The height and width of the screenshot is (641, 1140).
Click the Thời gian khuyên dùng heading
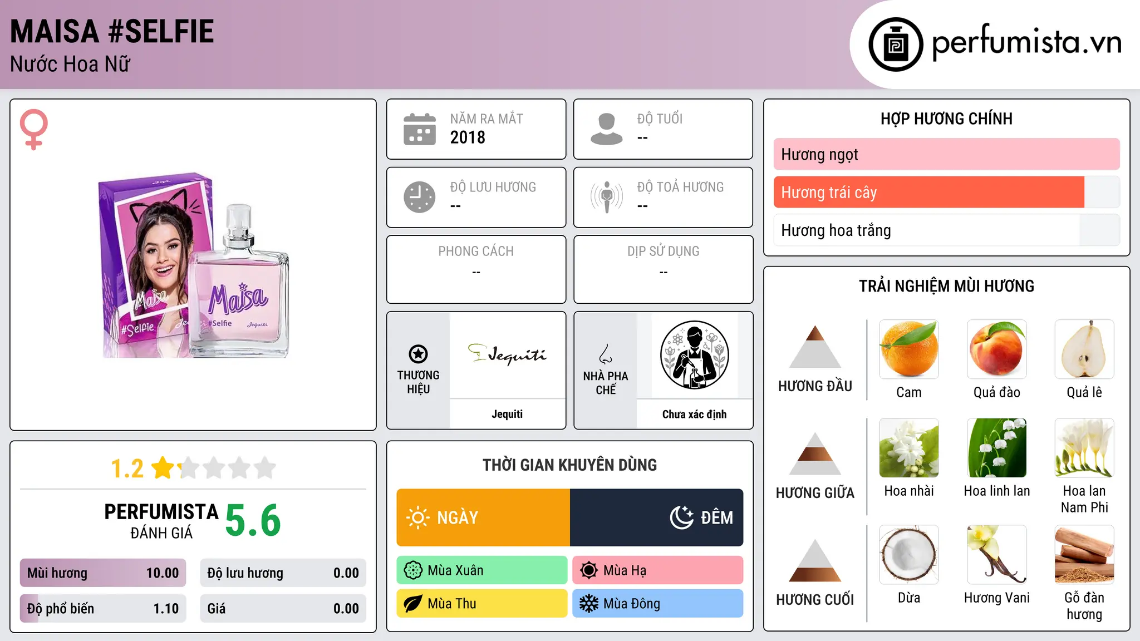569,465
